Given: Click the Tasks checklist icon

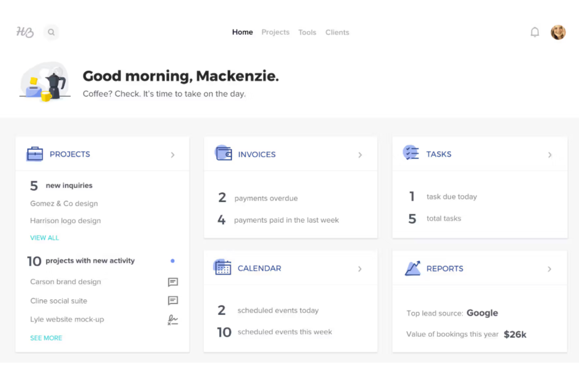Looking at the screenshot, I should click(x=411, y=153).
